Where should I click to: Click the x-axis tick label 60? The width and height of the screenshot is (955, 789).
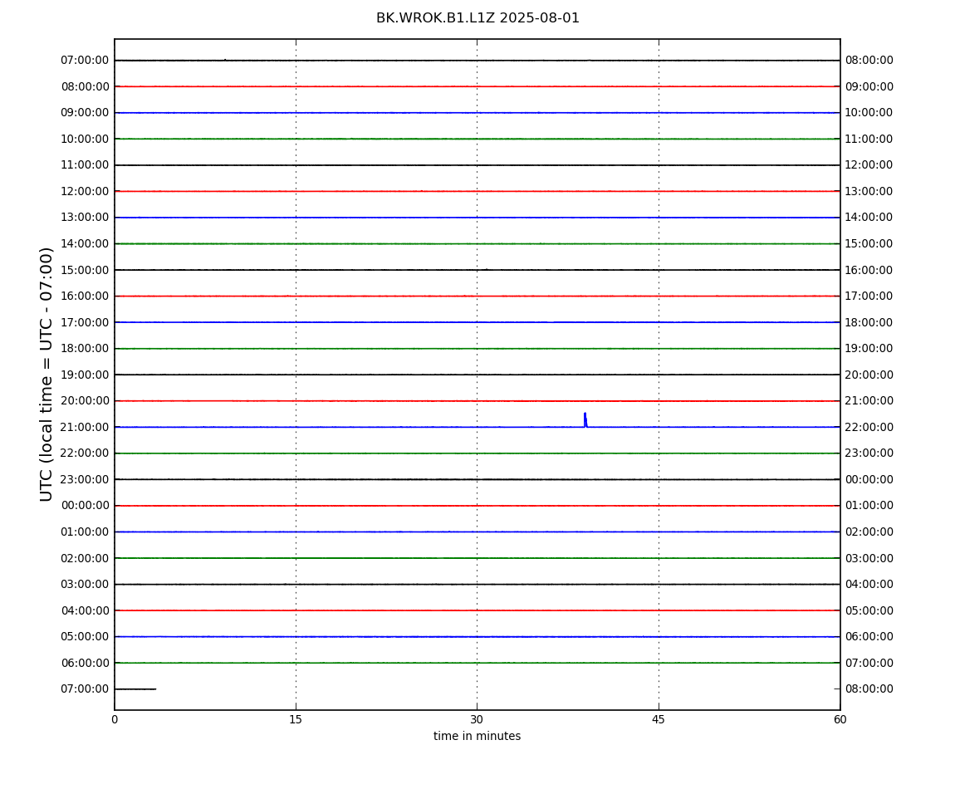[x=840, y=719]
